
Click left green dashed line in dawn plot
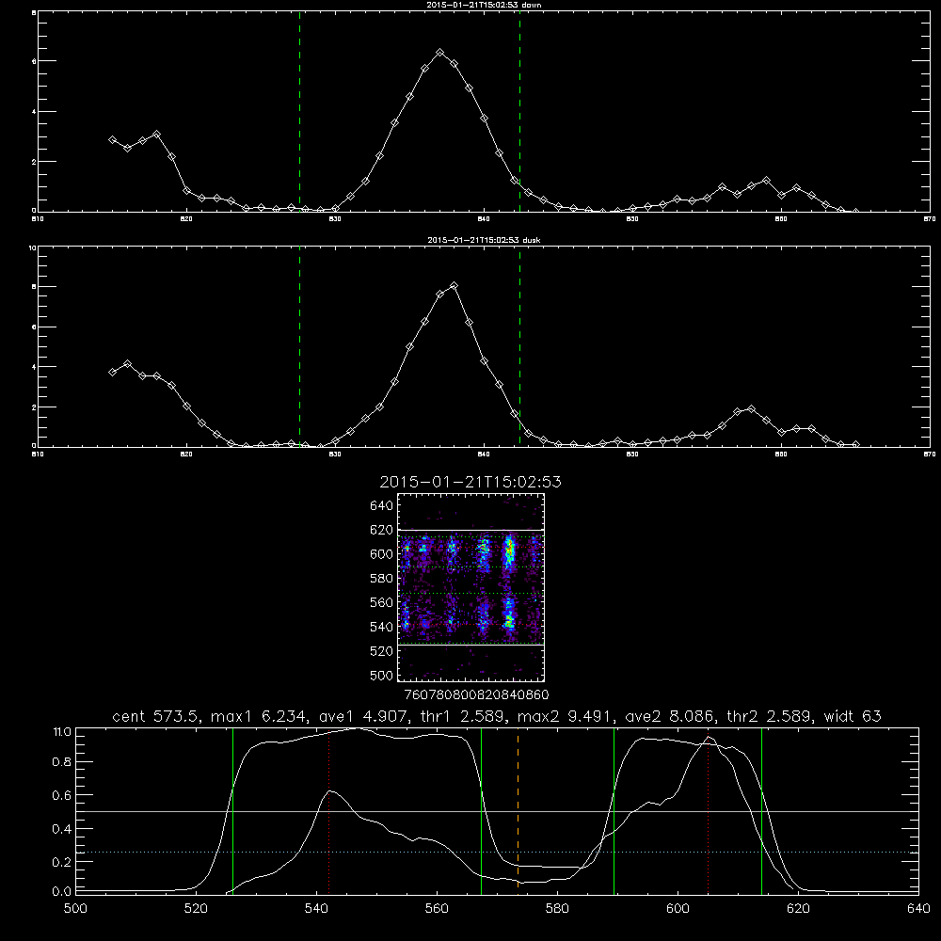click(x=299, y=111)
